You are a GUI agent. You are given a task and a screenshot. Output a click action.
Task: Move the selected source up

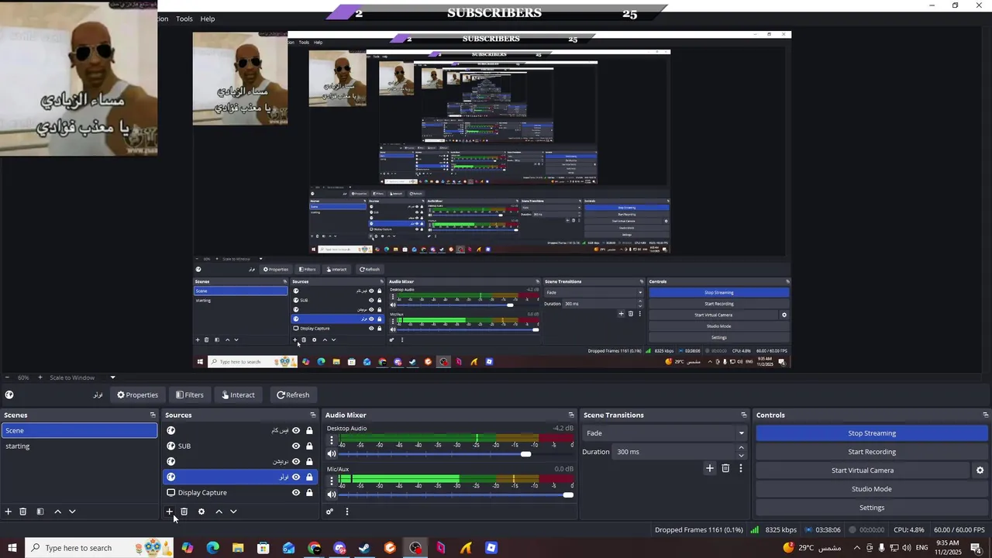219,511
